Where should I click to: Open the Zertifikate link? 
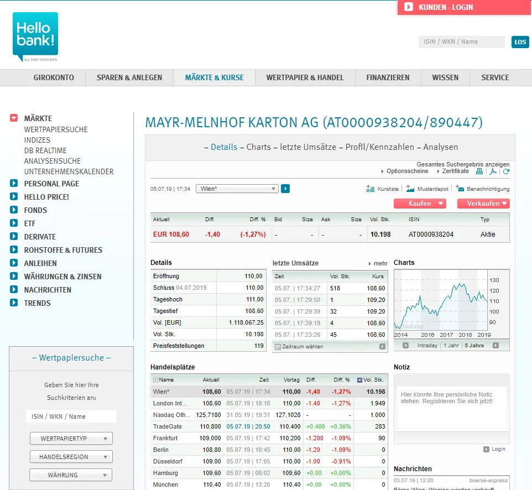455,171
